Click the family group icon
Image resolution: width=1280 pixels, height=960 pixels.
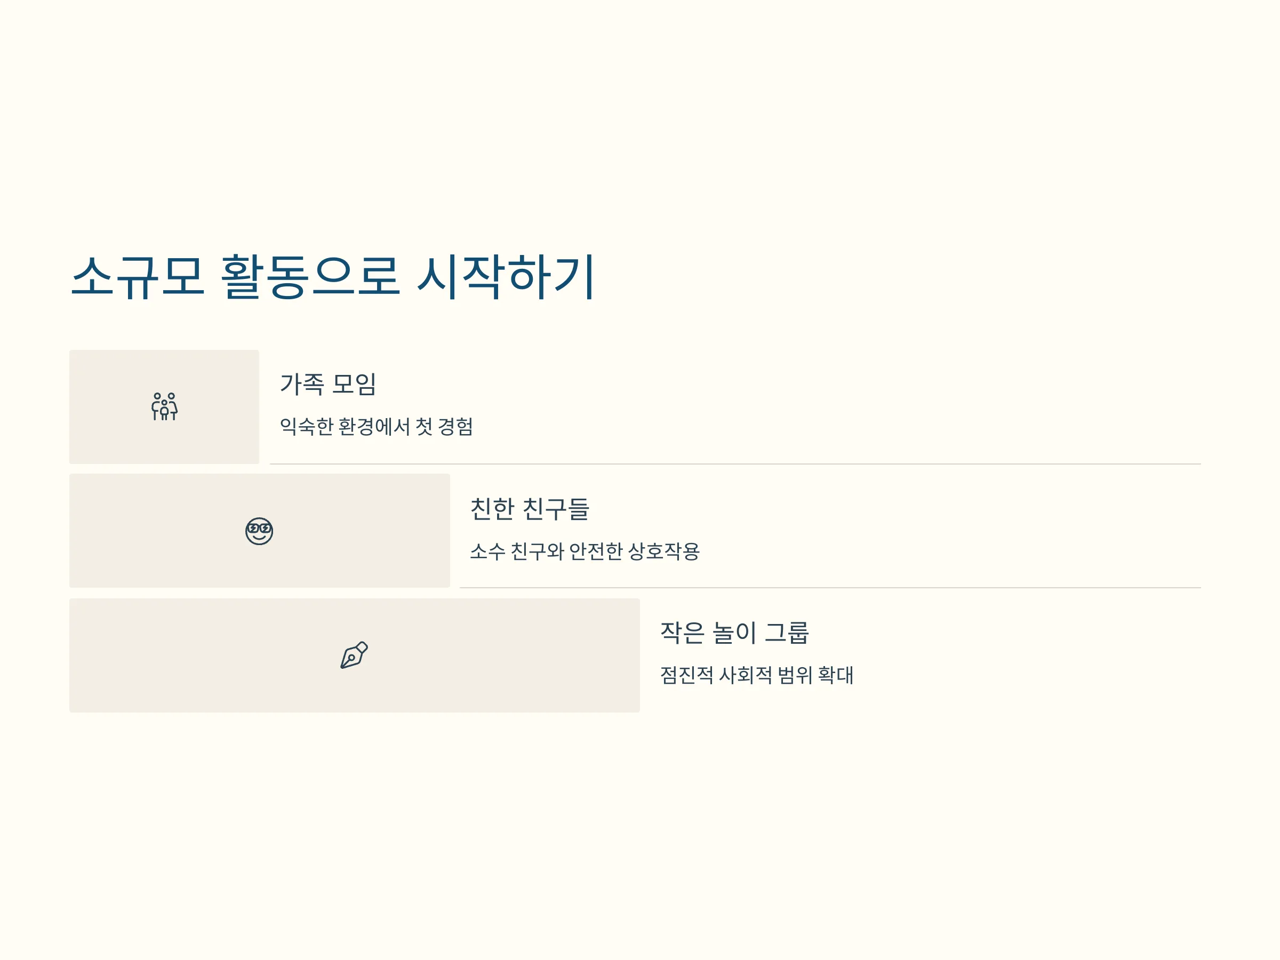(x=164, y=406)
